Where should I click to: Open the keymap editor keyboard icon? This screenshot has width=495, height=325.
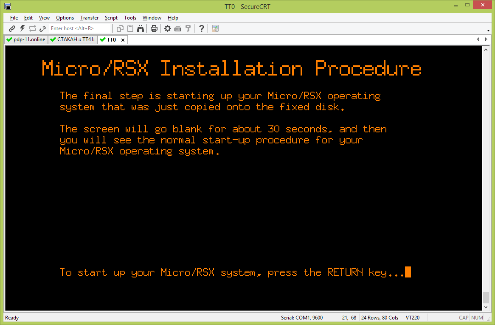click(x=178, y=28)
